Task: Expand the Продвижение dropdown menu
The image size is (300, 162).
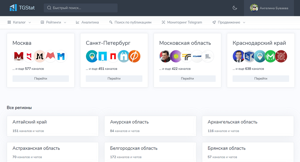Action: (229, 22)
